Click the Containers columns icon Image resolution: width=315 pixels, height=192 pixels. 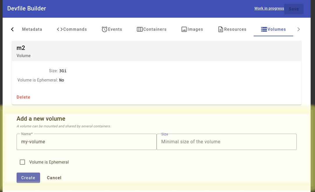point(140,29)
